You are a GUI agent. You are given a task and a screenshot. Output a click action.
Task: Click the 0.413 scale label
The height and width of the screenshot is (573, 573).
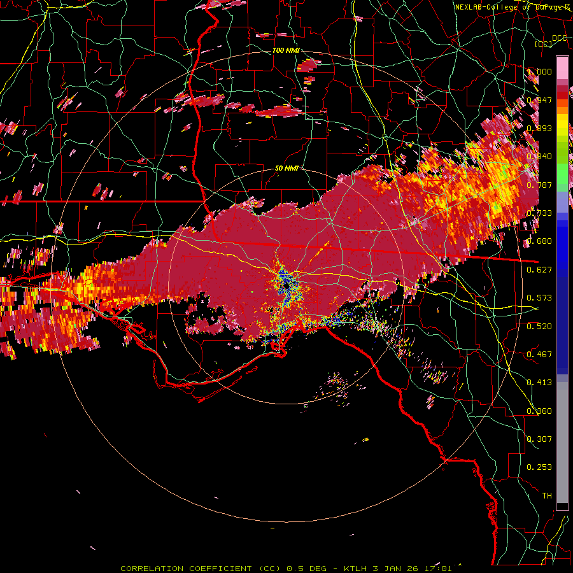pyautogui.click(x=539, y=382)
